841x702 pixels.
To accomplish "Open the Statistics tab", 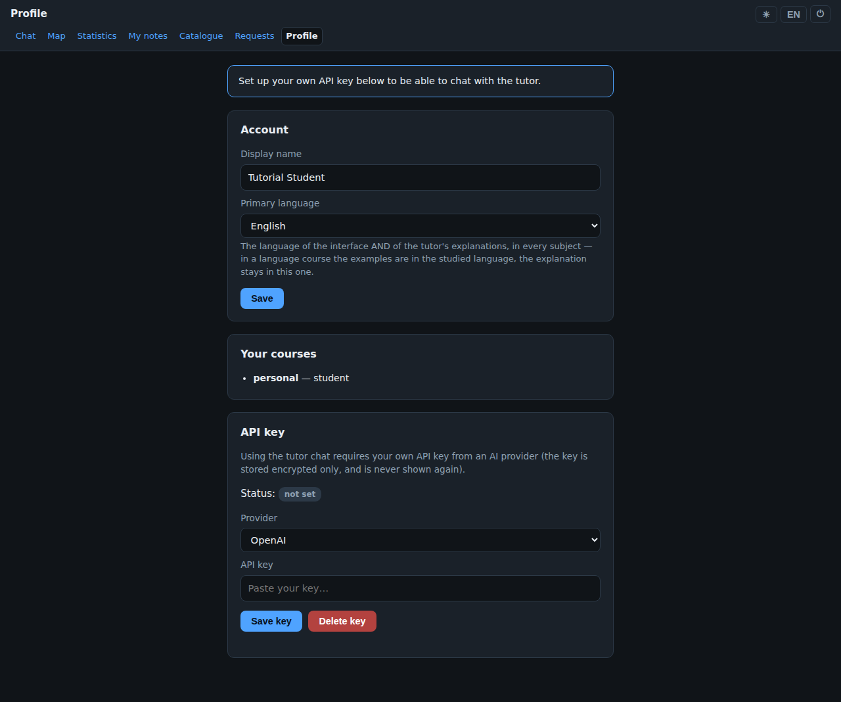I will (x=97, y=36).
